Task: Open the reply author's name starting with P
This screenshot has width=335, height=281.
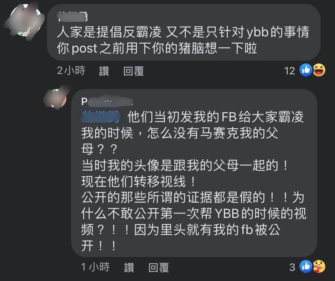Action: [x=107, y=101]
